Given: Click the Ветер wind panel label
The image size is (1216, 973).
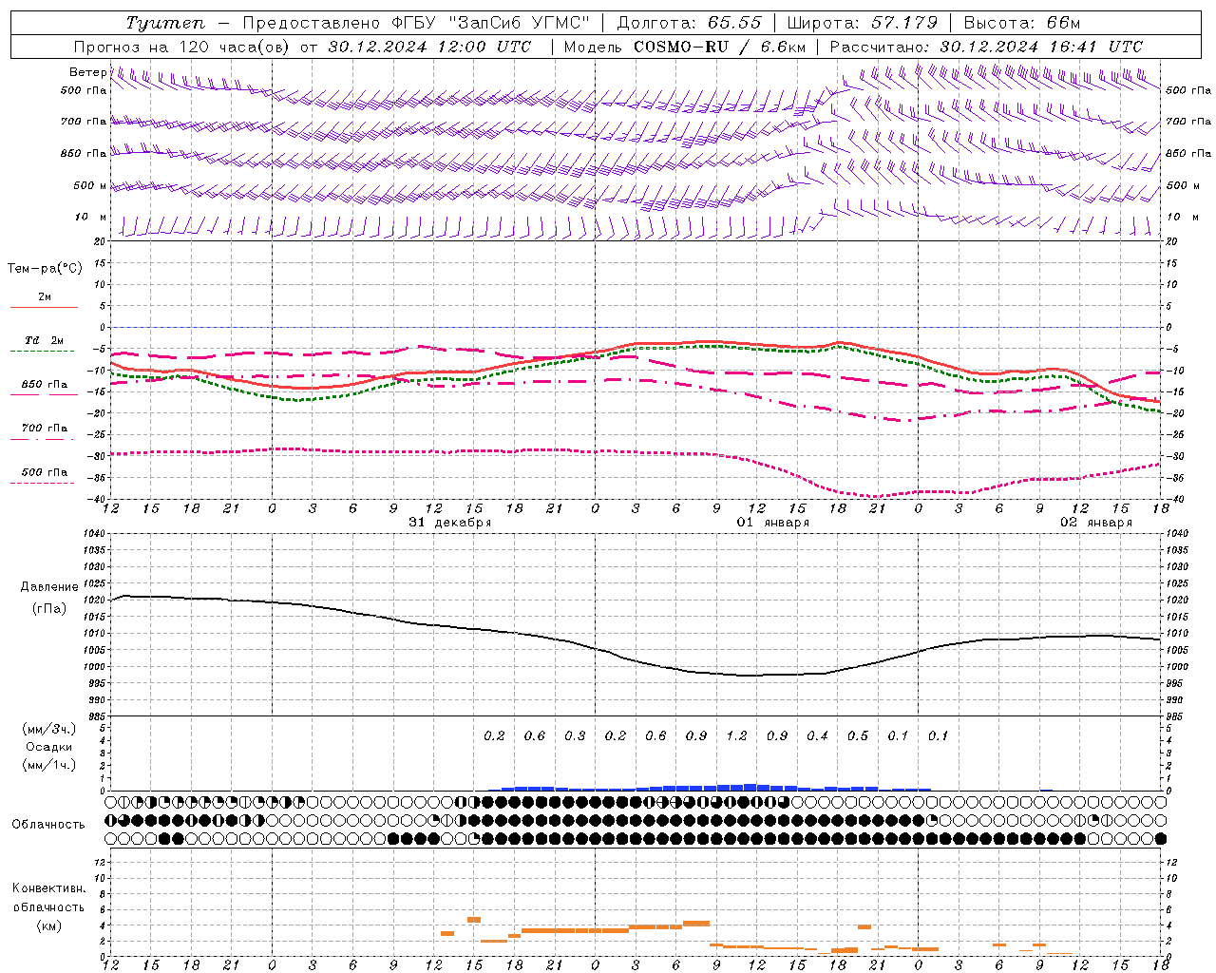Looking at the screenshot, I should pos(87,72).
